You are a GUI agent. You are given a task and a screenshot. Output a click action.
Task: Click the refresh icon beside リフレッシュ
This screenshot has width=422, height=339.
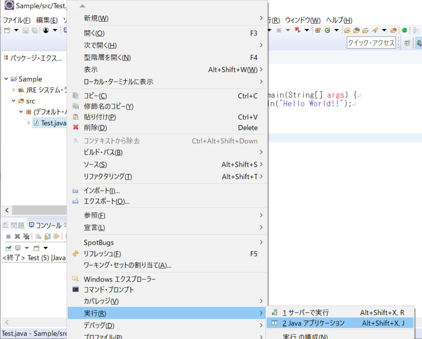76,254
